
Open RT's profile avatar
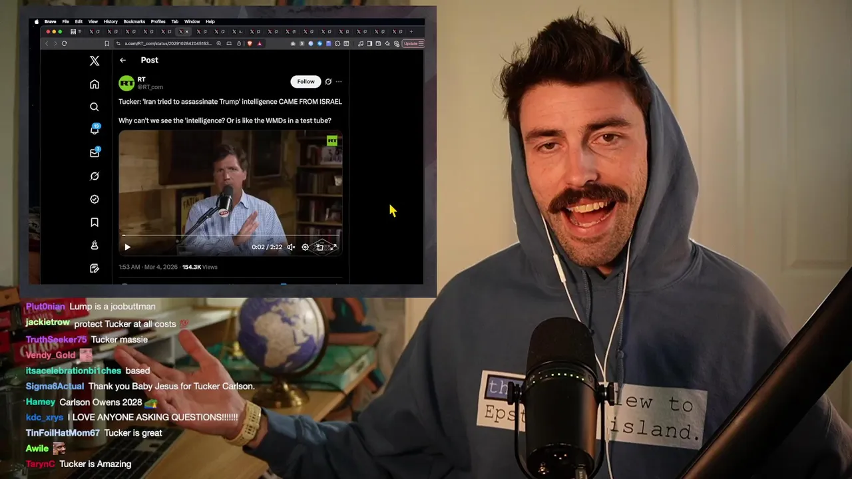tap(126, 83)
